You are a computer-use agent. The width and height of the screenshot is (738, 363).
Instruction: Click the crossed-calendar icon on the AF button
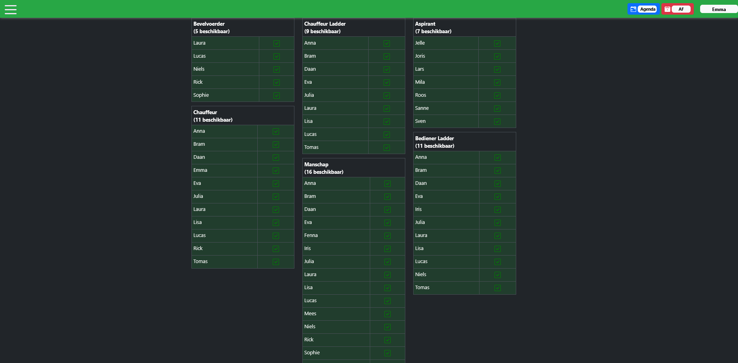(668, 9)
